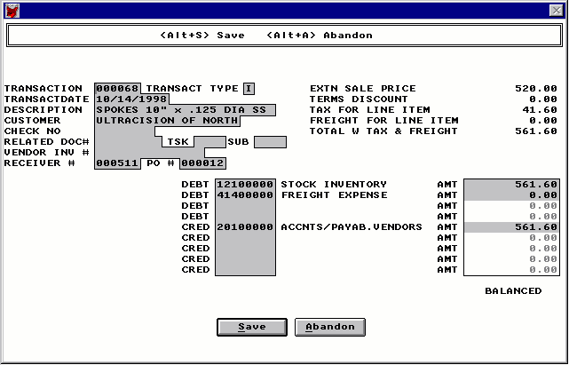Screen dimensions: 569x365
Task: Click the PO # field 000012
Action: (203, 163)
